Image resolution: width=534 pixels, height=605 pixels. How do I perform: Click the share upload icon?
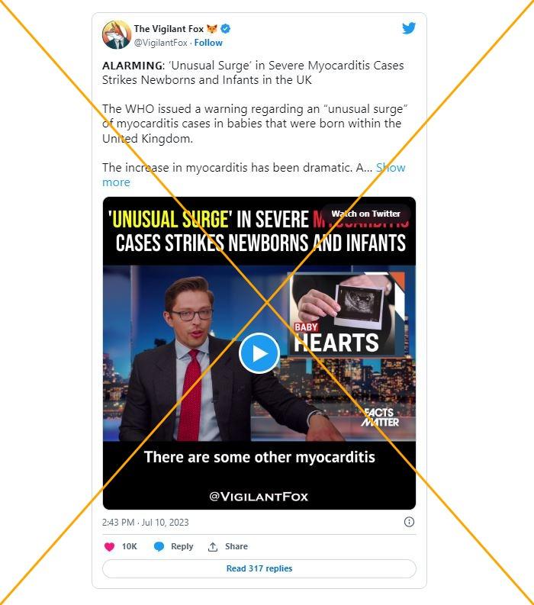[x=213, y=546]
